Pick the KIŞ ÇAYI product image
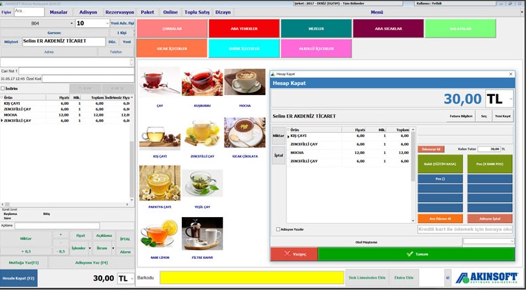The width and height of the screenshot is (528, 291). (x=160, y=133)
